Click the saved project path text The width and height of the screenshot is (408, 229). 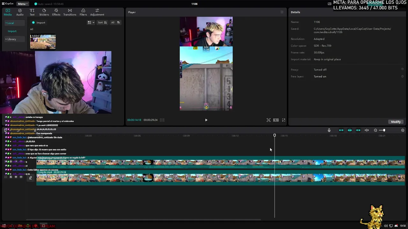click(x=352, y=31)
